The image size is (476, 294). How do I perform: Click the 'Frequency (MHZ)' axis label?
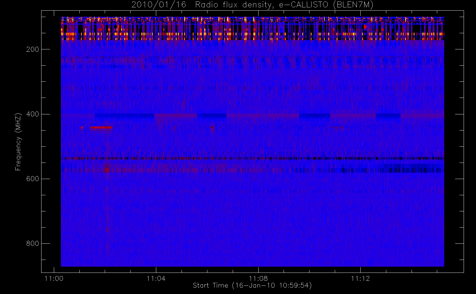click(x=19, y=142)
